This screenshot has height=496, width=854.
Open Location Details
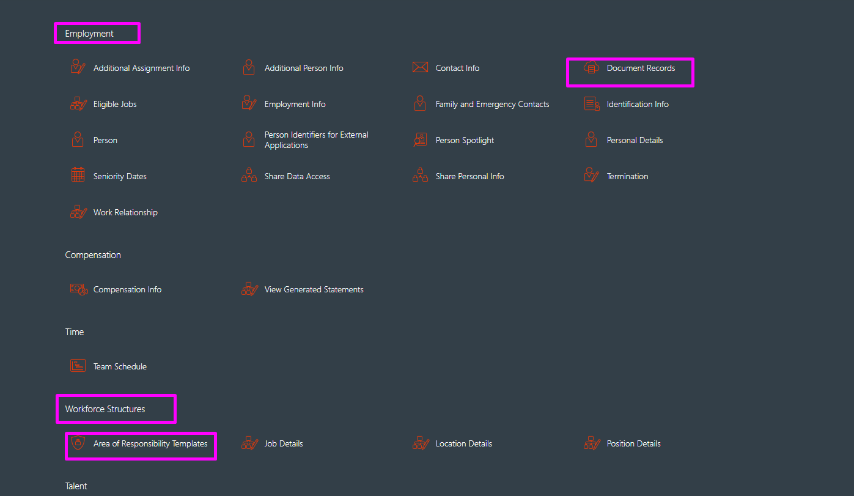(463, 443)
